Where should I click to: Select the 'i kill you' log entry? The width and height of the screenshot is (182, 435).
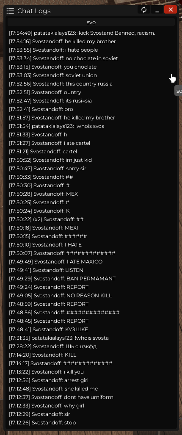click(46, 372)
